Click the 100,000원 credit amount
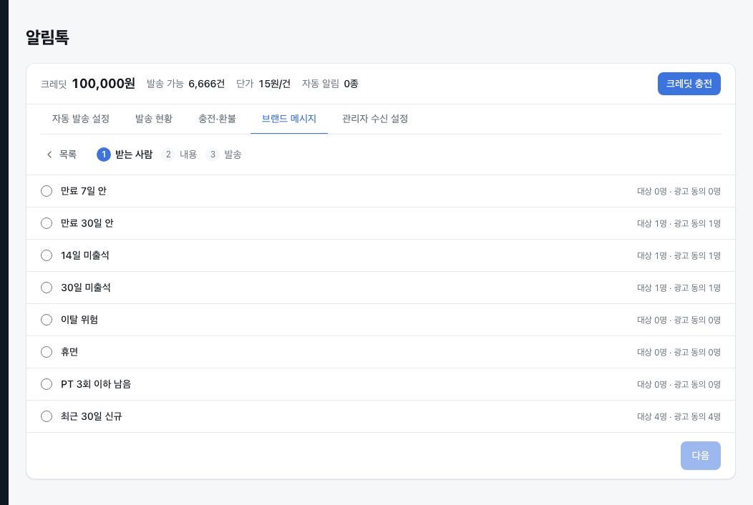The image size is (753, 505). tap(103, 84)
